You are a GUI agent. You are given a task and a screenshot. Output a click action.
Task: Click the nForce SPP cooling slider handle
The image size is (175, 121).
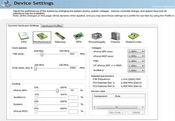[57, 91]
